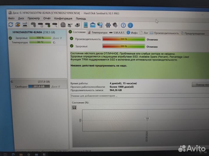Click the question mark help icon
This screenshot has width=209, height=156.
123,25
